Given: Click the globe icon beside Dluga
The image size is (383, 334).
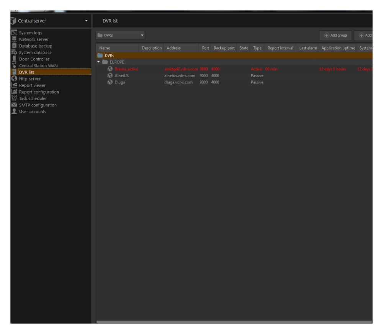Looking at the screenshot, I should point(110,82).
